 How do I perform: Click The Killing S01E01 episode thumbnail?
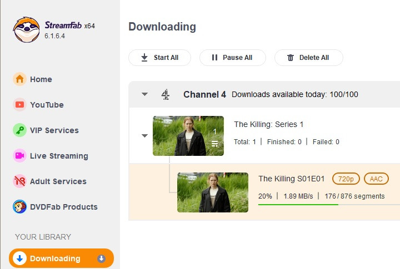click(213, 192)
